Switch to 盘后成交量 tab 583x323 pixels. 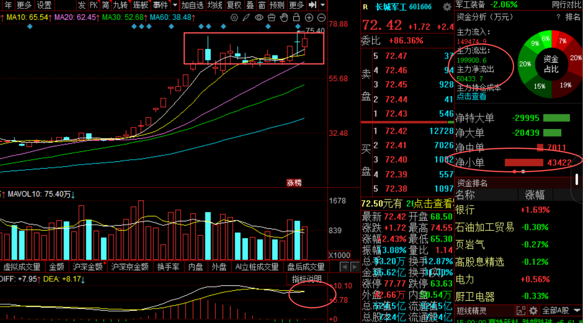(306, 267)
